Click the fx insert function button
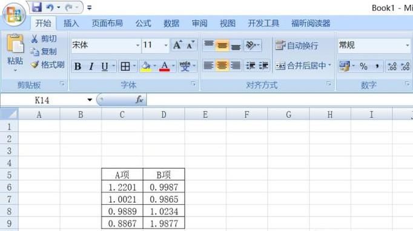 [x=139, y=99]
